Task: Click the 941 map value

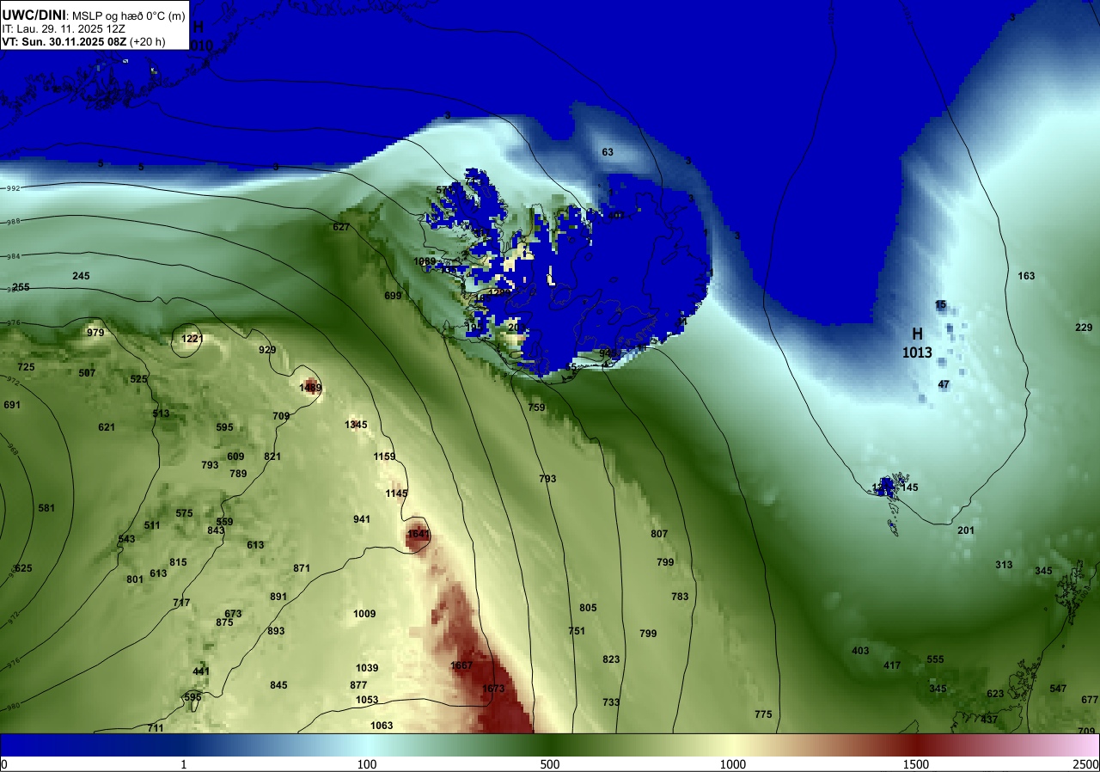Action: [x=362, y=519]
